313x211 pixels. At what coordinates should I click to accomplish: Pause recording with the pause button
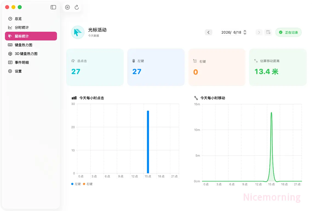tap(67, 7)
